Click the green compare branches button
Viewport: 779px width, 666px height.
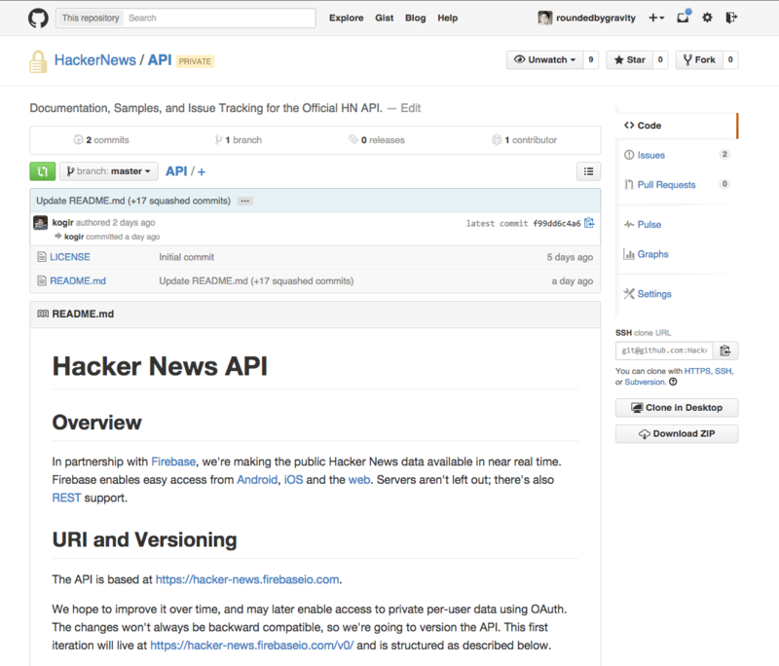pos(42,171)
